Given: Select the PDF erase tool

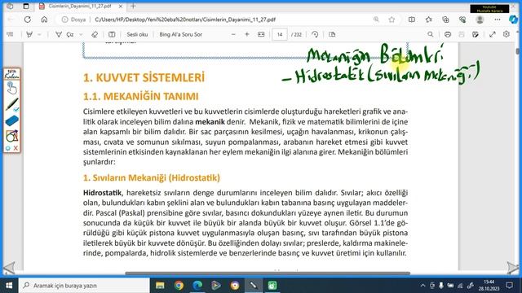Looking at the screenshot, I should (x=95, y=34).
